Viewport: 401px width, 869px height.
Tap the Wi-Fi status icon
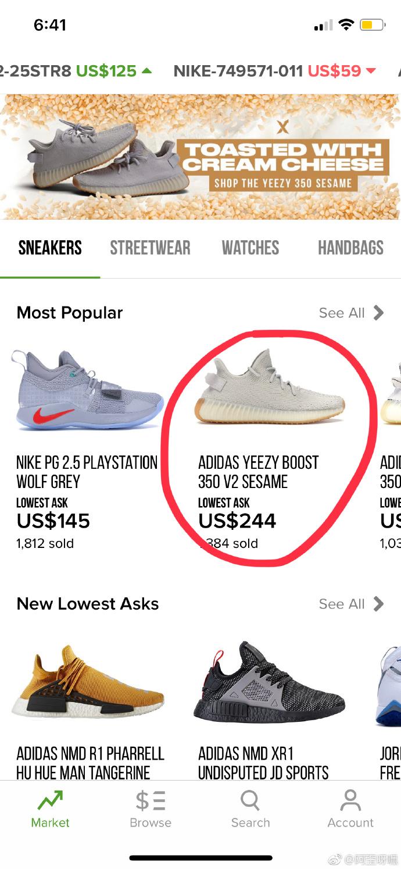(346, 25)
